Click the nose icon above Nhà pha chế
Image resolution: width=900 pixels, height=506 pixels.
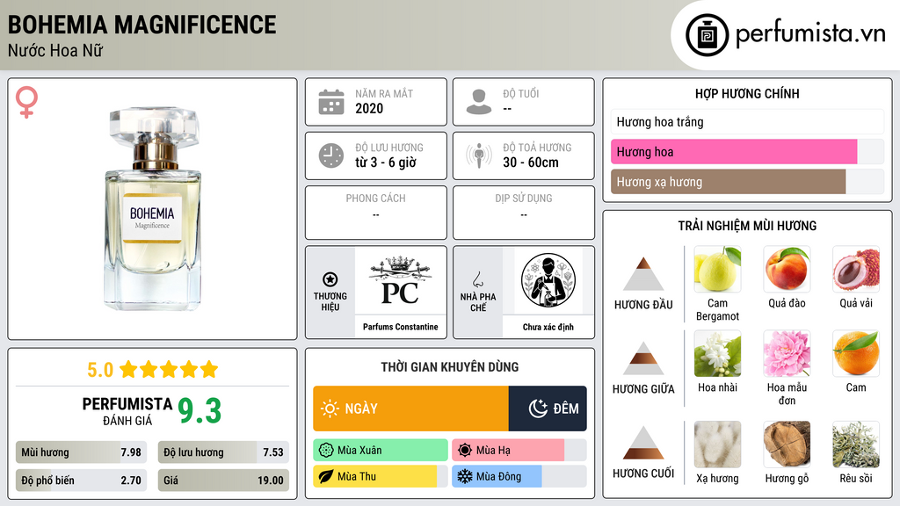click(x=477, y=279)
